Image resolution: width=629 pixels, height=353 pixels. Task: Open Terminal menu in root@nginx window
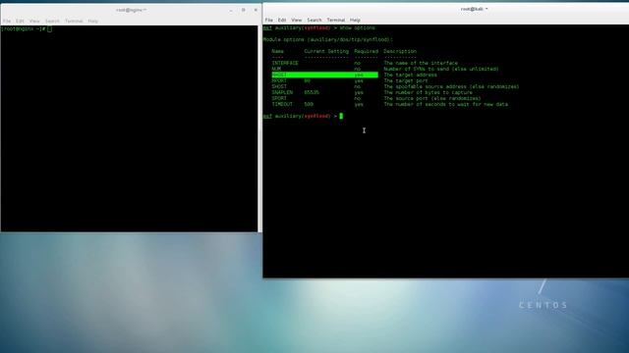[x=74, y=22]
